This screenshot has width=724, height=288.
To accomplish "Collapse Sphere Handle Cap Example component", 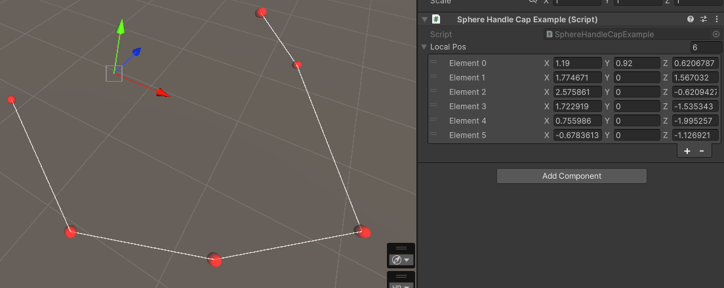I will coord(424,20).
